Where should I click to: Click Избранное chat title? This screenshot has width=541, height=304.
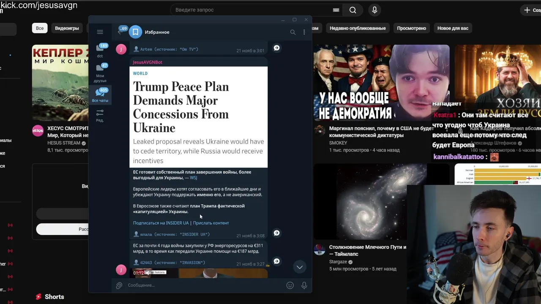click(157, 32)
